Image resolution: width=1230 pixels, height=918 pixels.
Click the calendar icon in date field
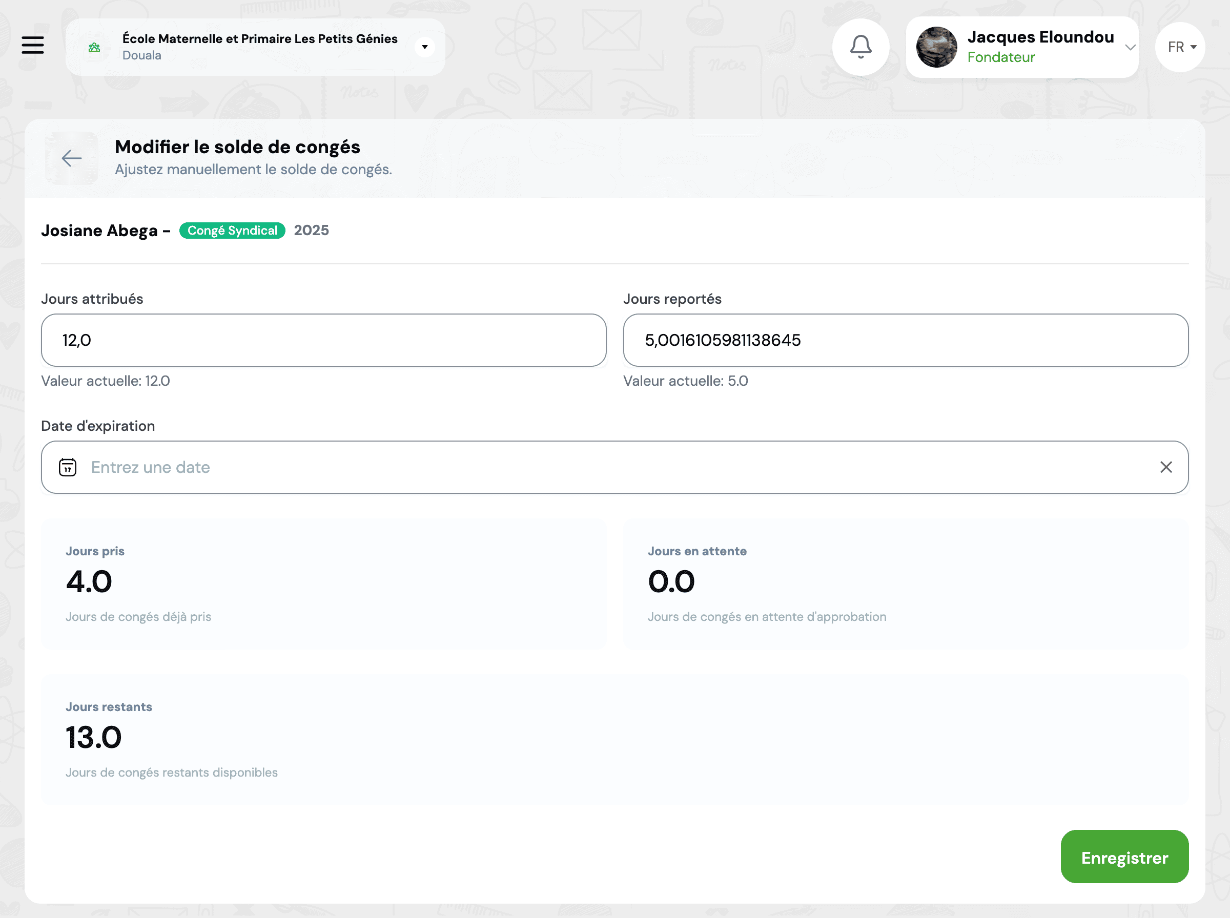coord(68,467)
